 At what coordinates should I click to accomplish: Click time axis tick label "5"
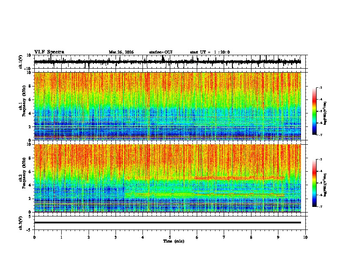pyautogui.click(x=170, y=237)
